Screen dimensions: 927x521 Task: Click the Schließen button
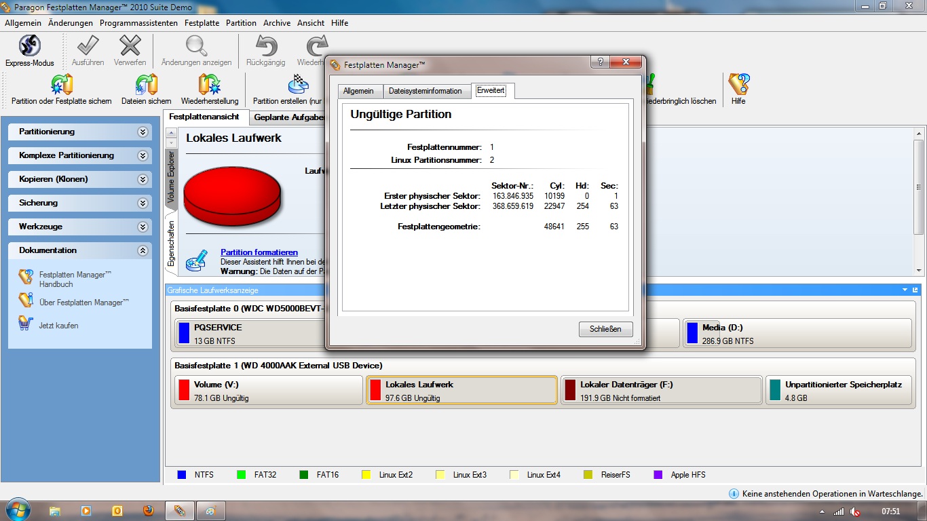(606, 329)
